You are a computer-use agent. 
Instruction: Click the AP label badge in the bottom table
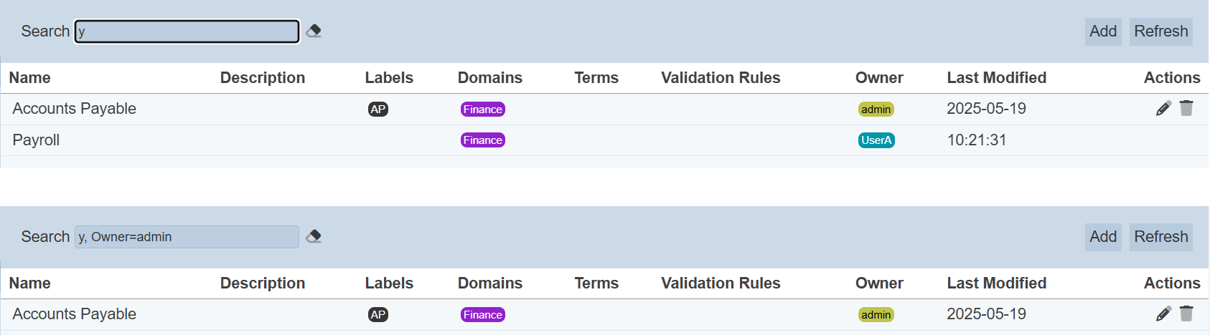pyautogui.click(x=378, y=315)
